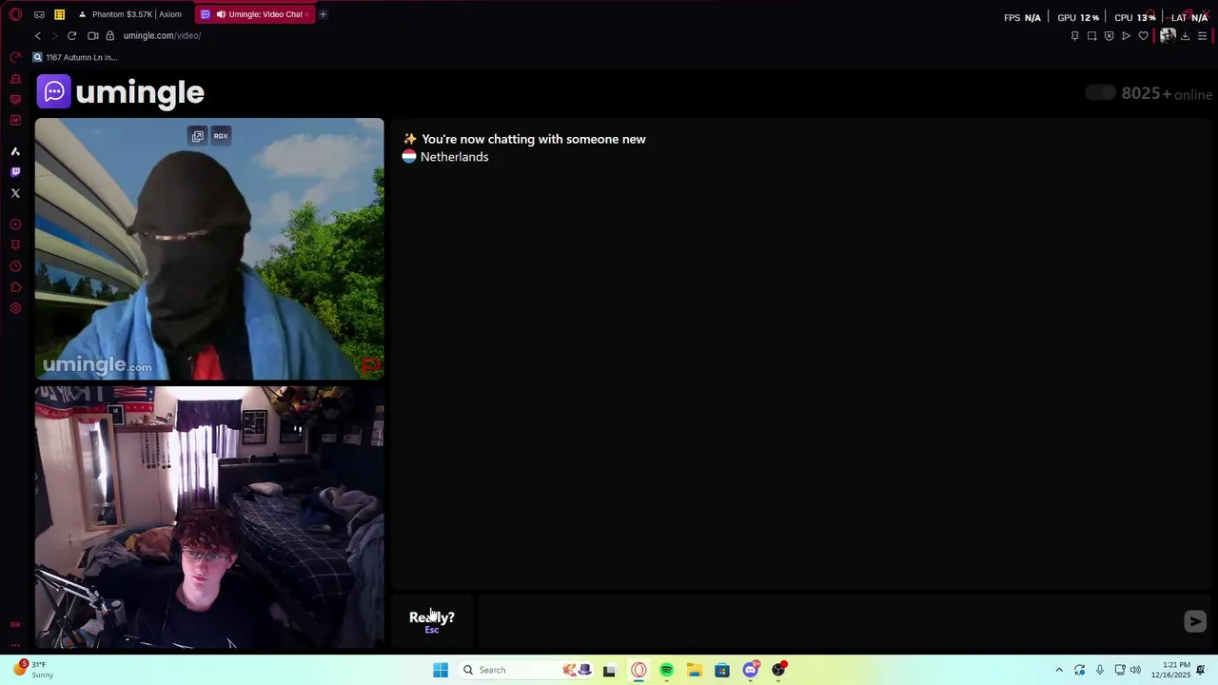This screenshot has height=685, width=1218.
Task: Take a snapshot with toolbar icon
Action: point(1091,36)
